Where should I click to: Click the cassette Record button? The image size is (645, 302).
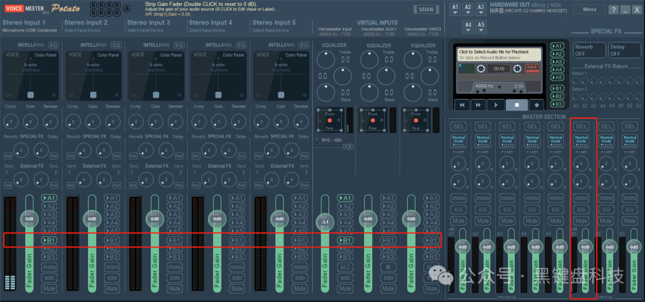tap(536, 104)
